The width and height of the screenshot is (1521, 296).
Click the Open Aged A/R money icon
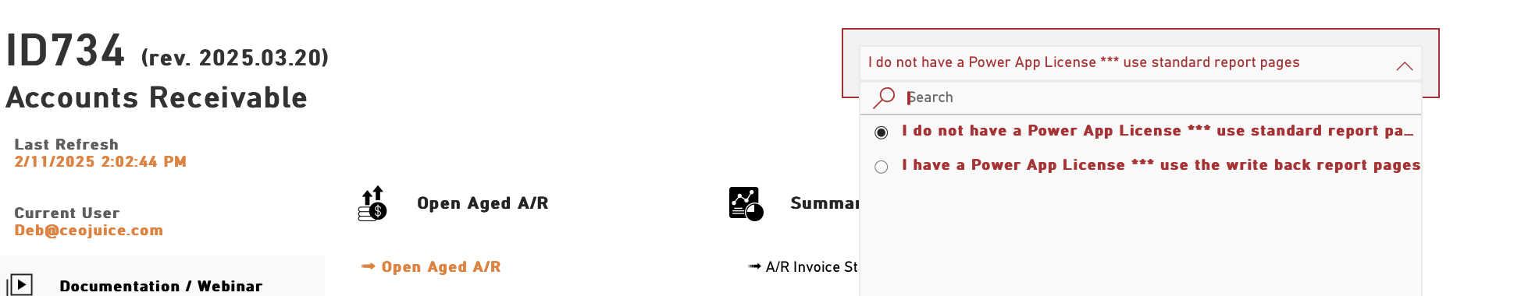(x=372, y=203)
